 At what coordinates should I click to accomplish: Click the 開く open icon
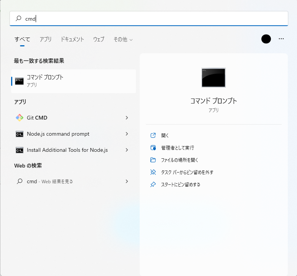click(153, 135)
